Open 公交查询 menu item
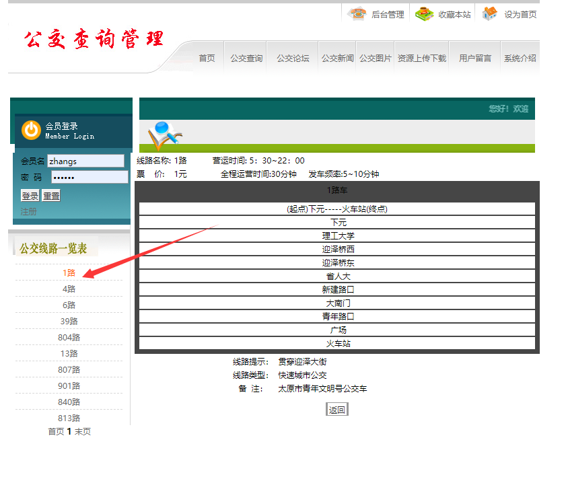The width and height of the screenshot is (566, 479). (246, 58)
